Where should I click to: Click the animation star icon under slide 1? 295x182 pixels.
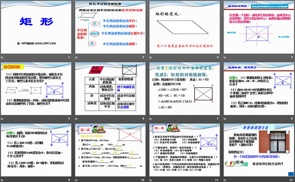(x=2, y=57)
